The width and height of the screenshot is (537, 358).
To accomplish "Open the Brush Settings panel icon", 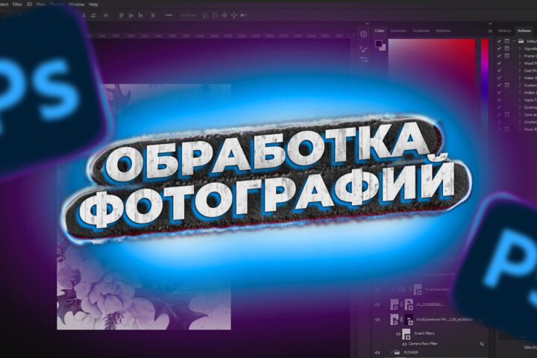I will (x=364, y=49).
